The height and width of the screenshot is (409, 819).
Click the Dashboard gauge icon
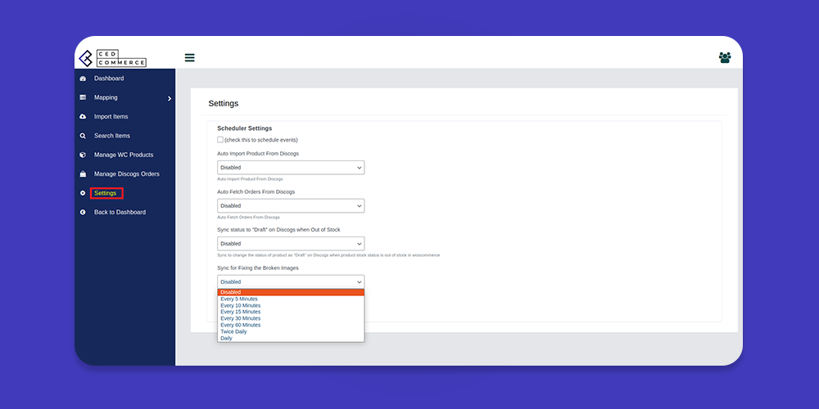[x=83, y=79]
